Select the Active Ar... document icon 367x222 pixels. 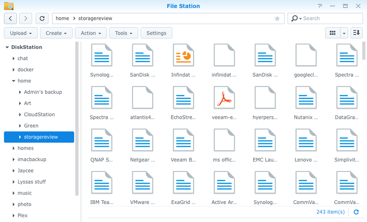coord(224,182)
